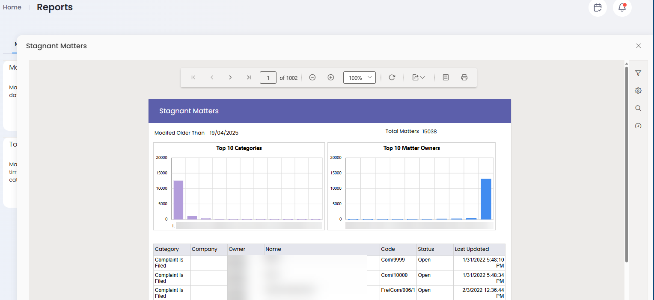Click the 1/31/2022 5:48:10 PM timestamp
The width and height of the screenshot is (654, 300).
(x=483, y=263)
